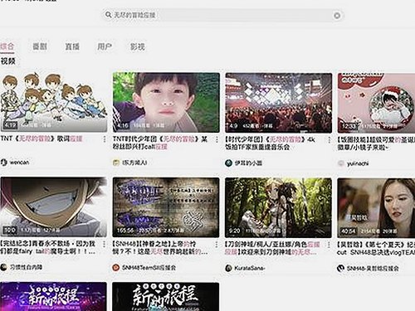Open the wencan uploader avatar
415x311 pixels.
[3, 163]
